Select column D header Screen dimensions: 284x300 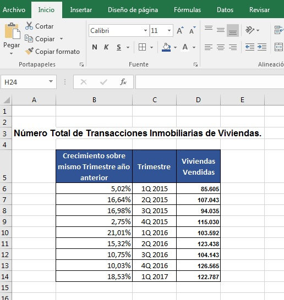click(x=198, y=100)
